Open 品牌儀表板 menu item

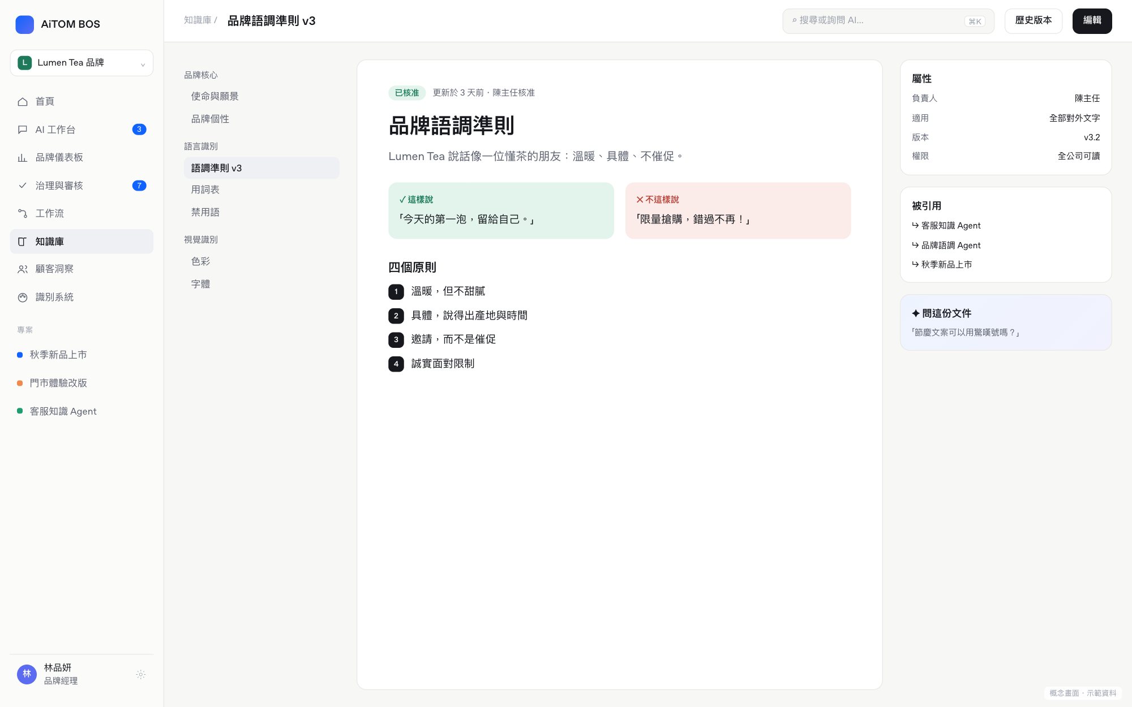pyautogui.click(x=82, y=158)
